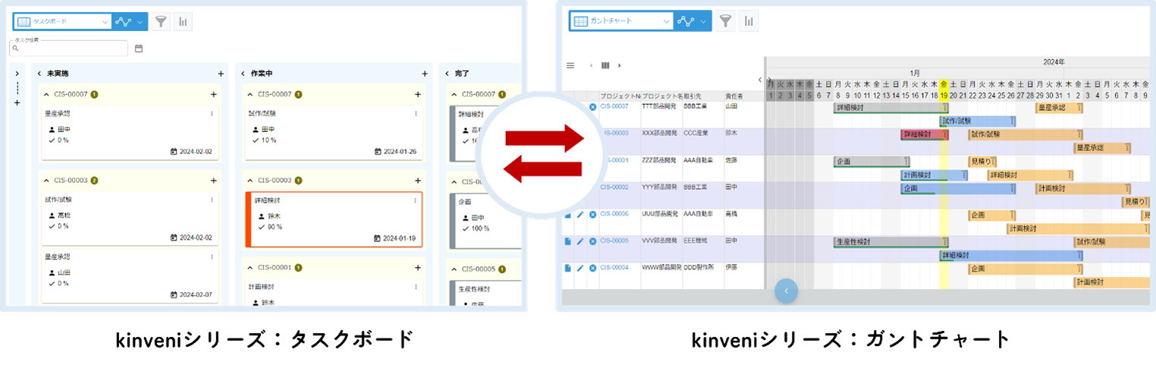Open the calendar icon next to task search

coord(139,49)
